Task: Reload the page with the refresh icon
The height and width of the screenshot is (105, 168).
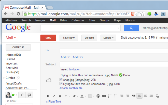Action: [x=18, y=14]
